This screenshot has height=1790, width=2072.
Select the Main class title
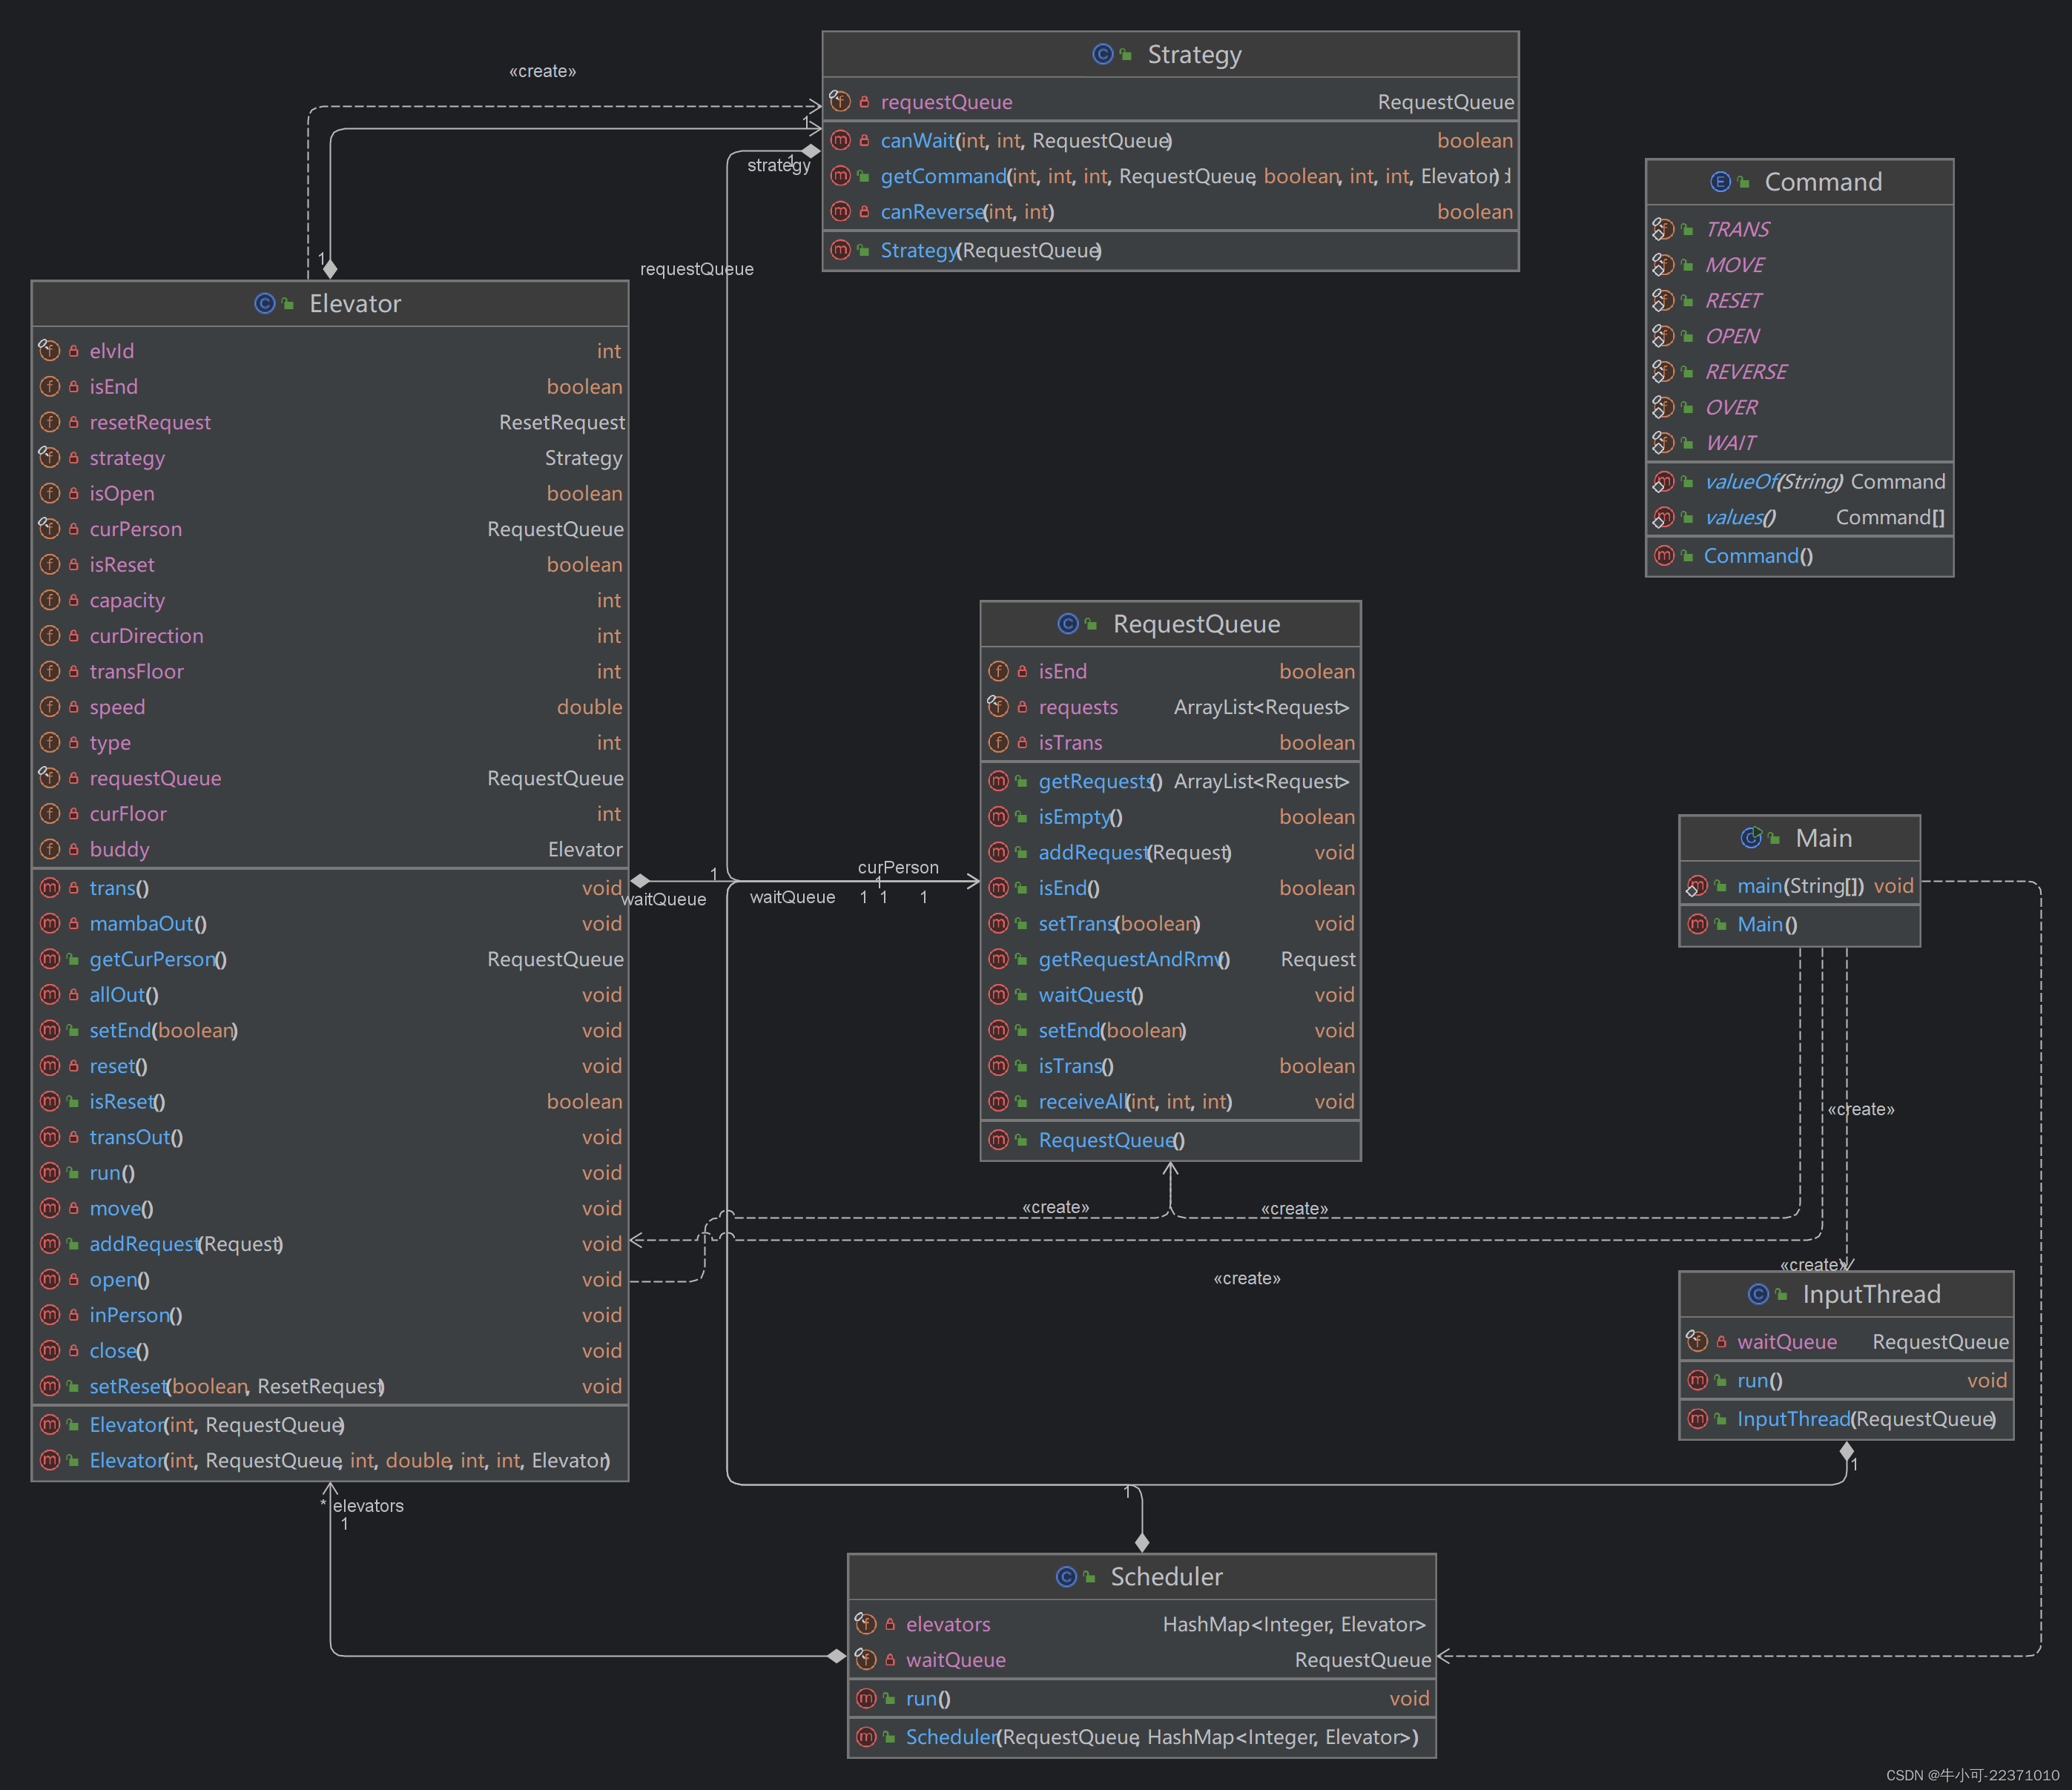click(x=1824, y=838)
